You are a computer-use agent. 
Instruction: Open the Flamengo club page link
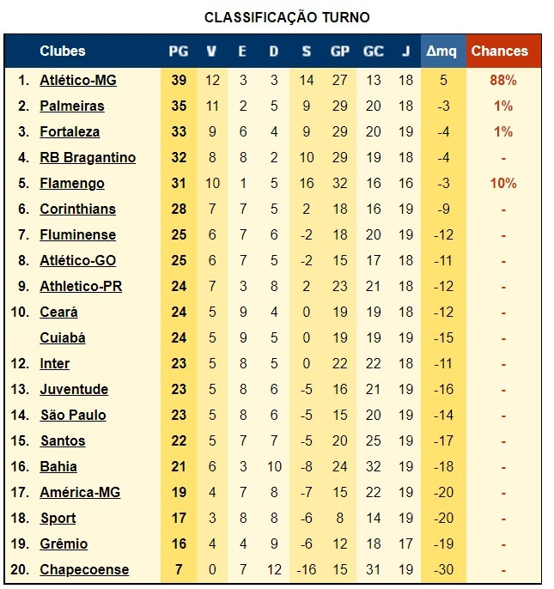(x=72, y=184)
